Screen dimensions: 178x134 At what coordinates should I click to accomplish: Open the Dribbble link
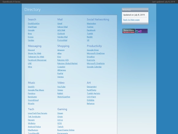(91, 100)
